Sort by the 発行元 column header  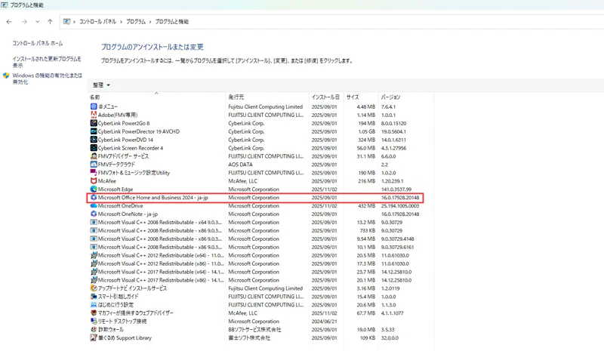pos(267,97)
